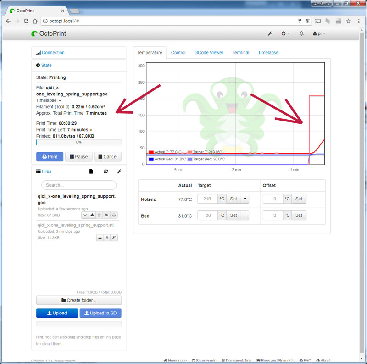Switch to the Temperature tab

[x=150, y=53]
